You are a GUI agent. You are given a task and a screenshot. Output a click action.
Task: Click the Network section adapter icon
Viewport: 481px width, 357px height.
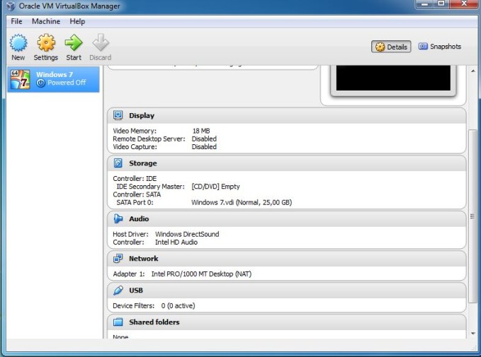(x=118, y=259)
